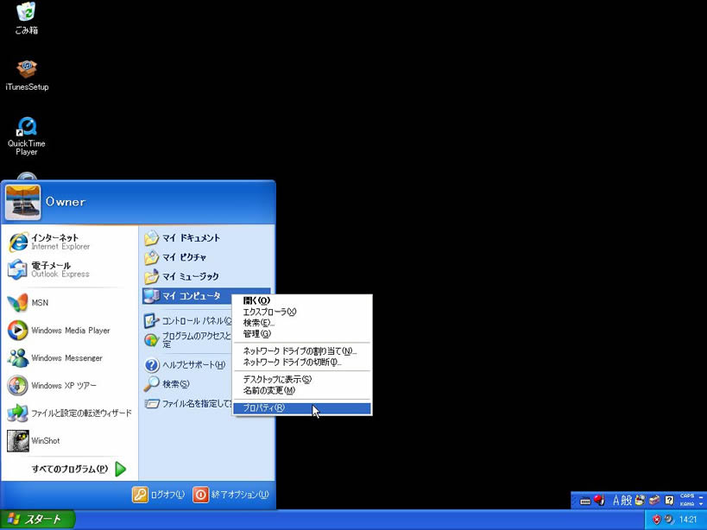707x530 pixels.
Task: Open the マイ ドキュメント folder
Action: (182, 238)
